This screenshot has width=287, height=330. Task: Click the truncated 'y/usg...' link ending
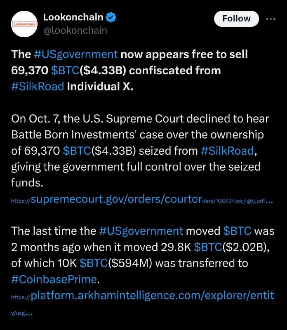tap(22, 313)
